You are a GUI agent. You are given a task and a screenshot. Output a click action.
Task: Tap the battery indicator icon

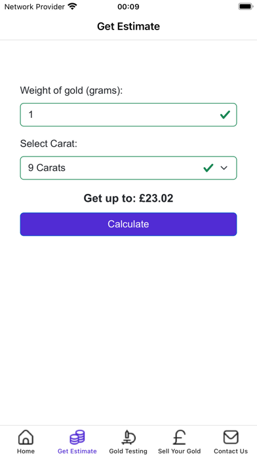point(246,7)
